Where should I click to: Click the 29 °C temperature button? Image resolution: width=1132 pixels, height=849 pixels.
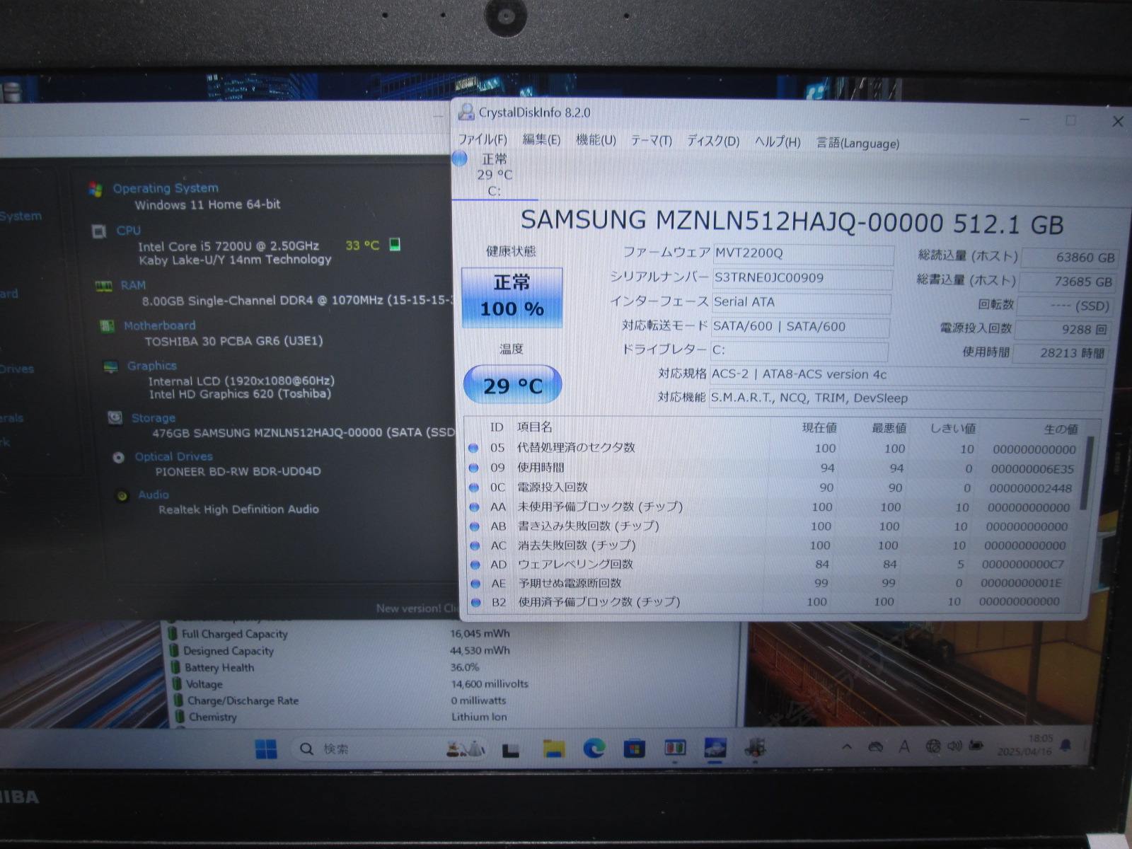pos(512,385)
